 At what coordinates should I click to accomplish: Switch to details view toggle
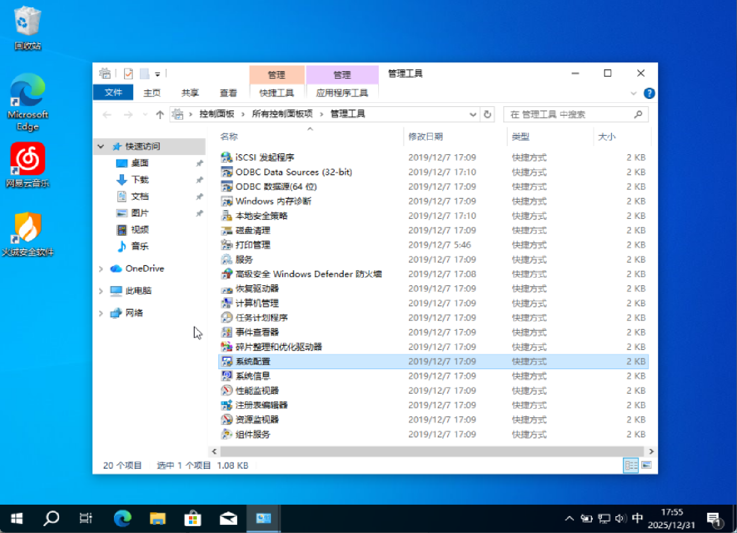tap(631, 465)
